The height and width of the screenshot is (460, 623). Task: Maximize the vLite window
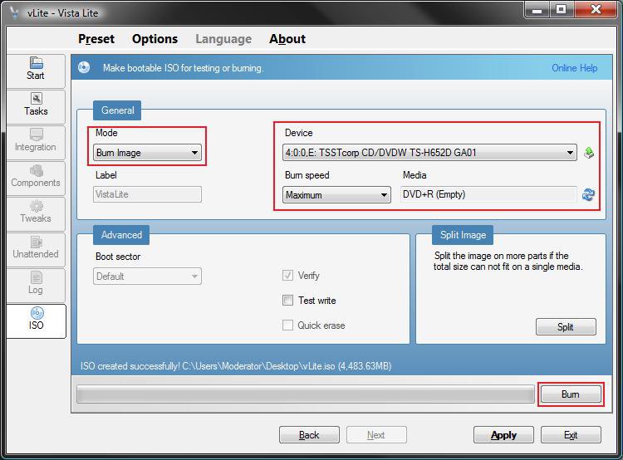click(x=561, y=9)
